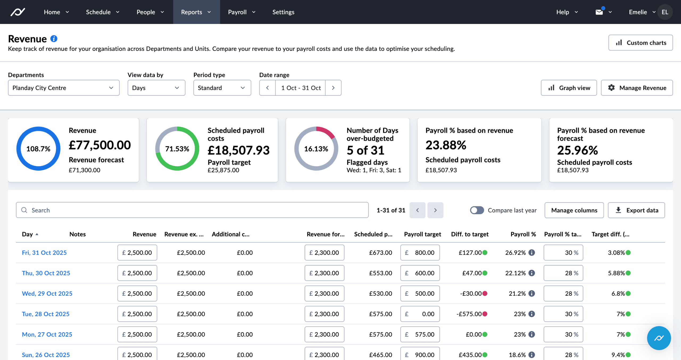Viewport: 681px width, 360px height.
Task: Open the Settings menu item
Action: click(x=283, y=12)
